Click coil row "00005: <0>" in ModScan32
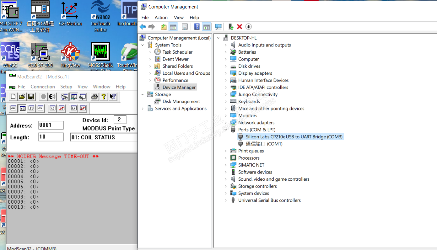Screen dimensions: 437x250 point(23,182)
